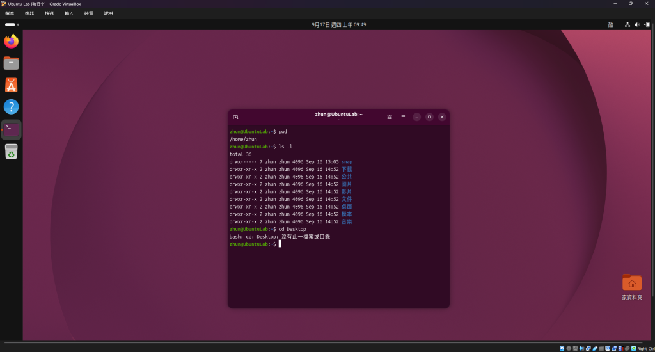Click the 'cd Desktop' command text
The image size is (655, 352).
point(292,230)
